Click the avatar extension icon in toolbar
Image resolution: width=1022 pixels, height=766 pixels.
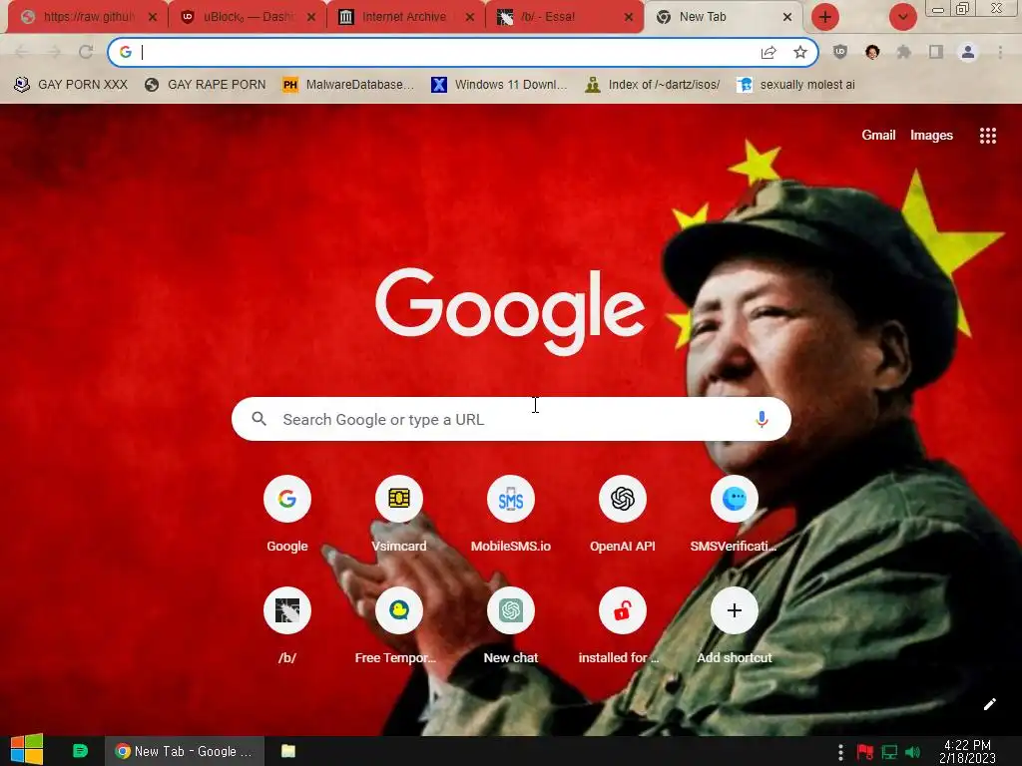tap(872, 52)
